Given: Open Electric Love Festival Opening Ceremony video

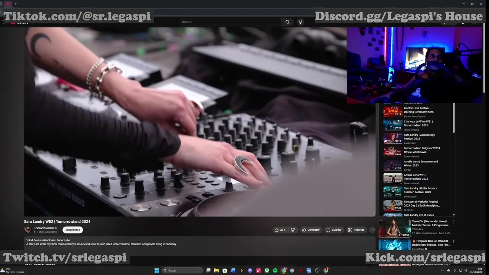Looking at the screenshot, I should [419, 110].
